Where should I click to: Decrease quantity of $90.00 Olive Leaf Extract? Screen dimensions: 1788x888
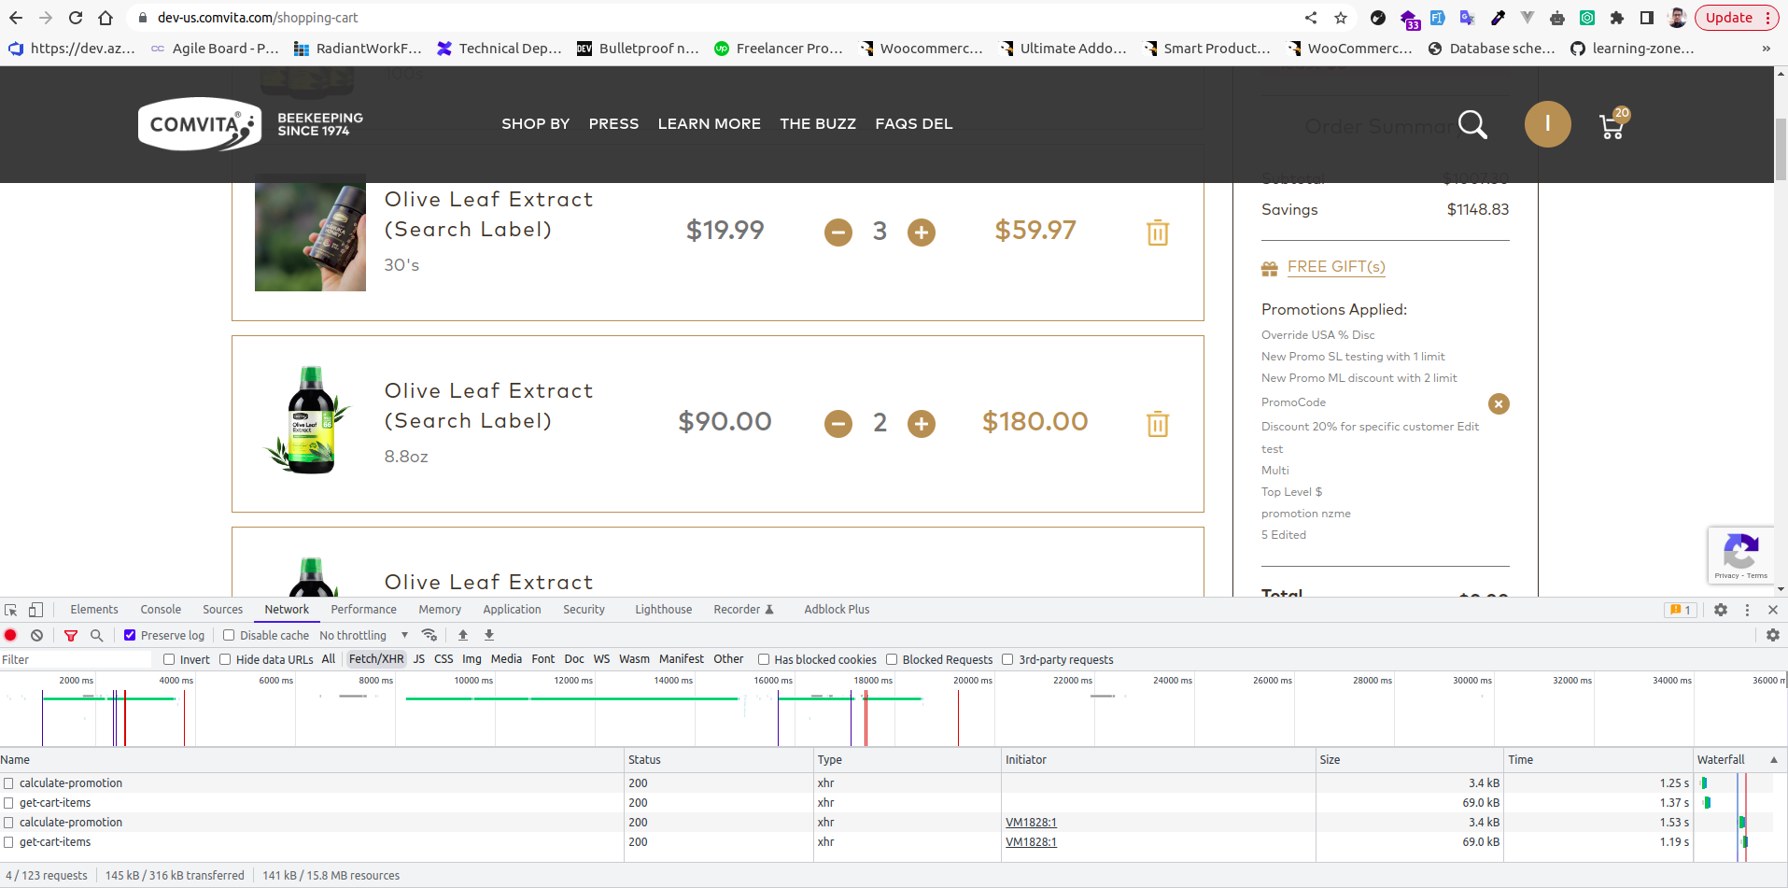(838, 423)
